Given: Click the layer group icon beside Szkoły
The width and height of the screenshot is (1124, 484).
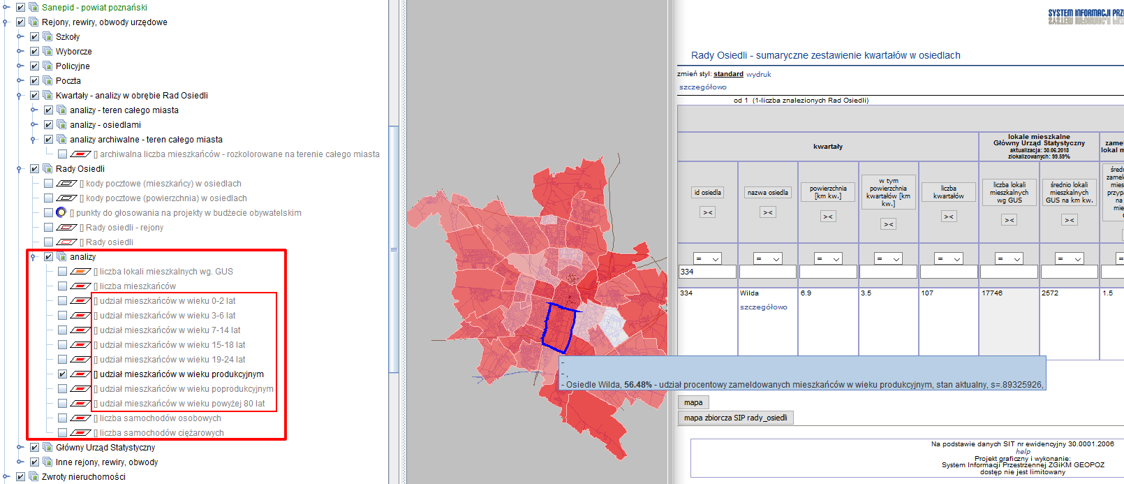Looking at the screenshot, I should (x=47, y=36).
